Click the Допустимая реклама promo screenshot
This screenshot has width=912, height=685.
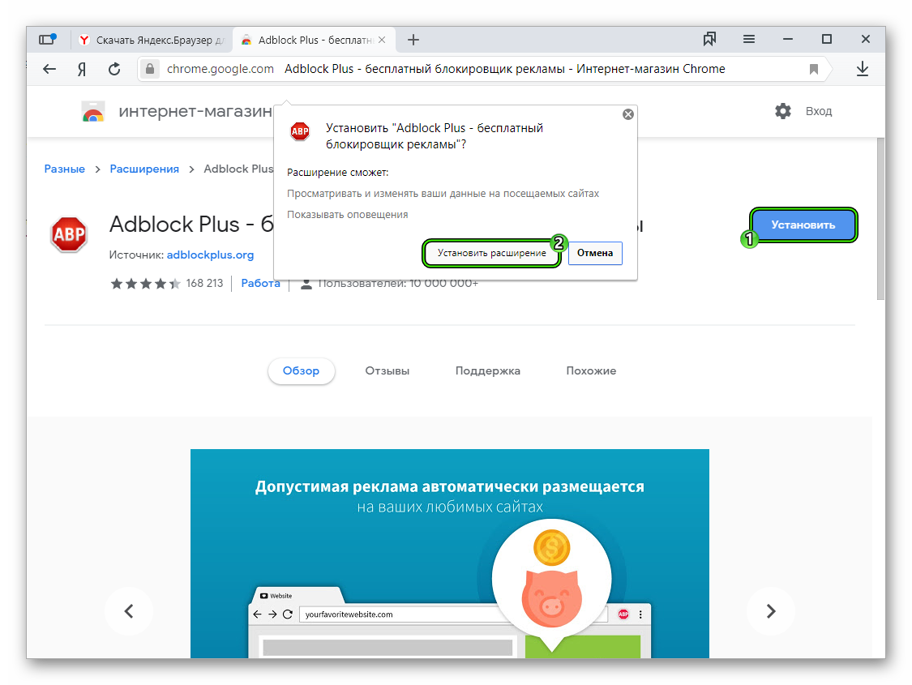(x=450, y=554)
